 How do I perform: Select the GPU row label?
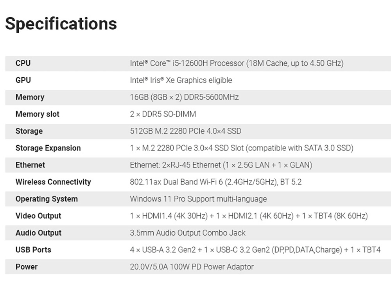[x=23, y=80]
